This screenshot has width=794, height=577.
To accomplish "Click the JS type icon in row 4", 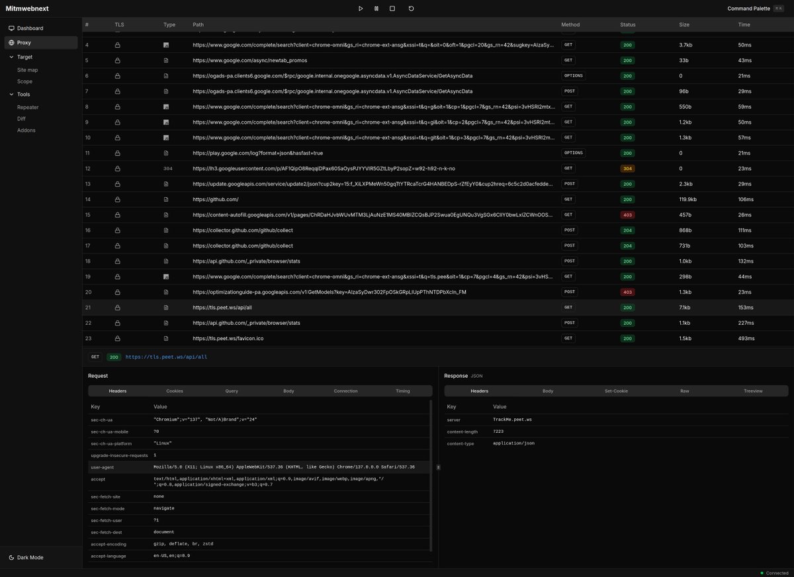I will click(167, 44).
